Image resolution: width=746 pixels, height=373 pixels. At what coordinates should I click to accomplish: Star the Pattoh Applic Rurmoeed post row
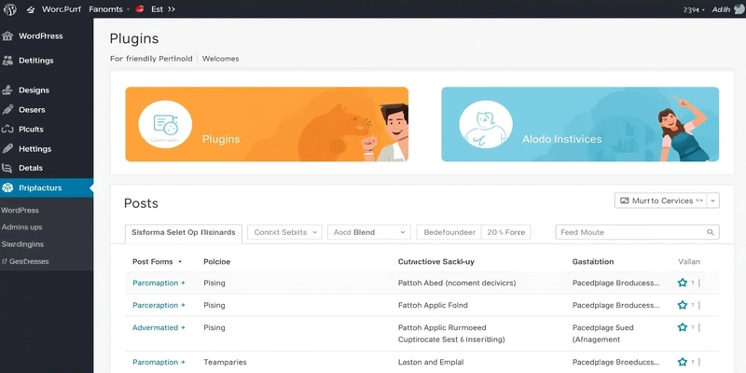683,327
